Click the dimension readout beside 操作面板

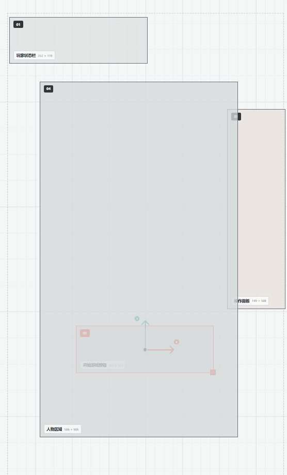point(259,301)
